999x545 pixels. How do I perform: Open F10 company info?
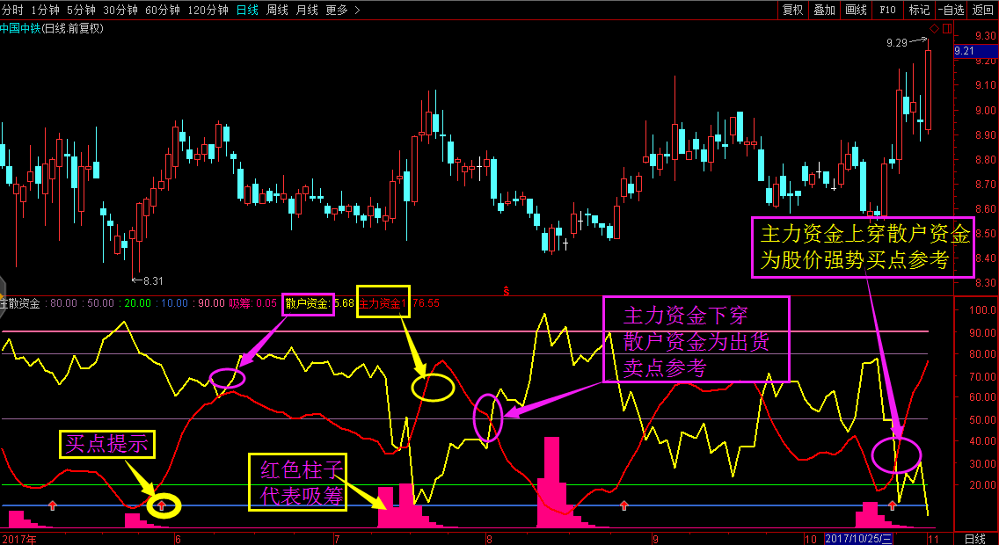(887, 10)
